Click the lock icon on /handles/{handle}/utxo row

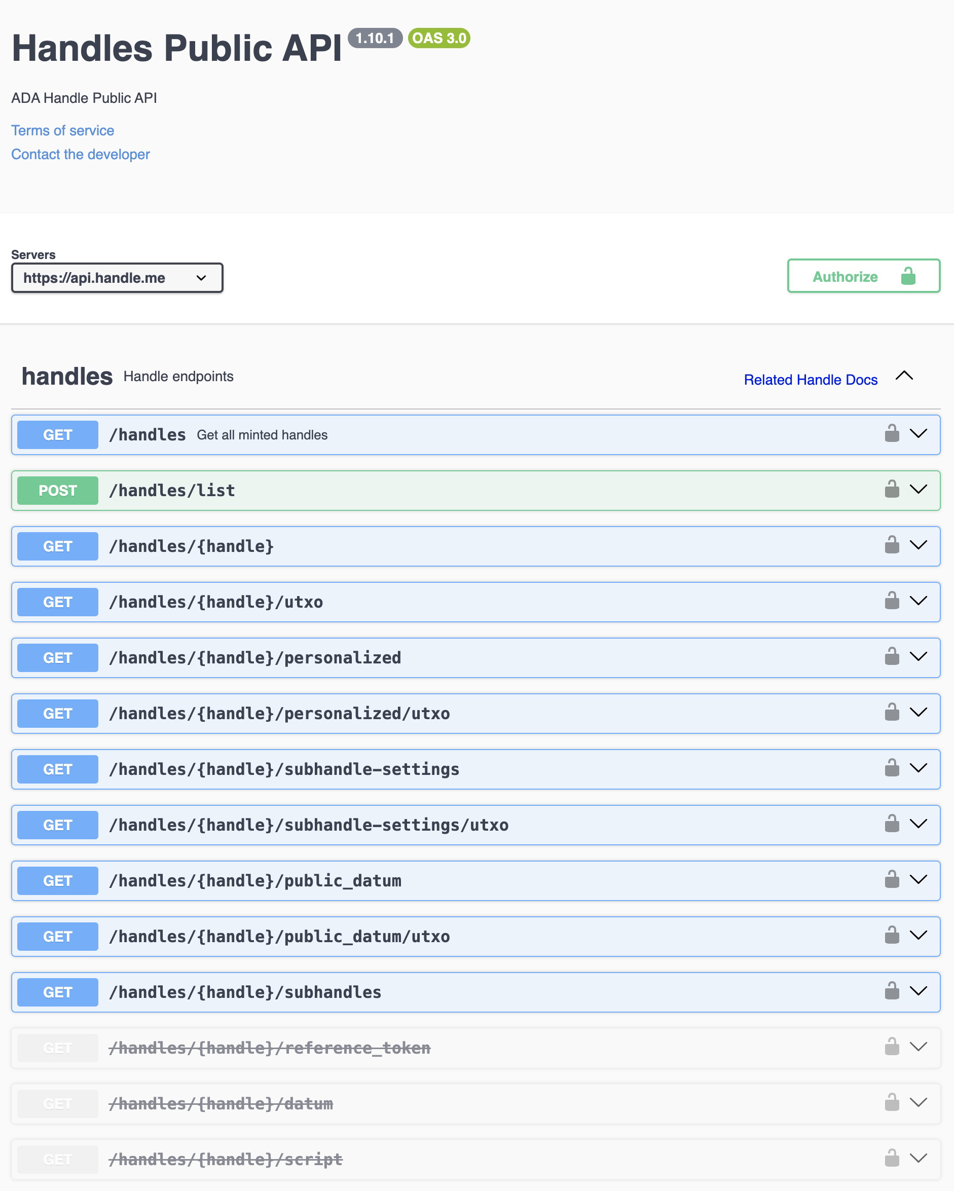point(892,601)
